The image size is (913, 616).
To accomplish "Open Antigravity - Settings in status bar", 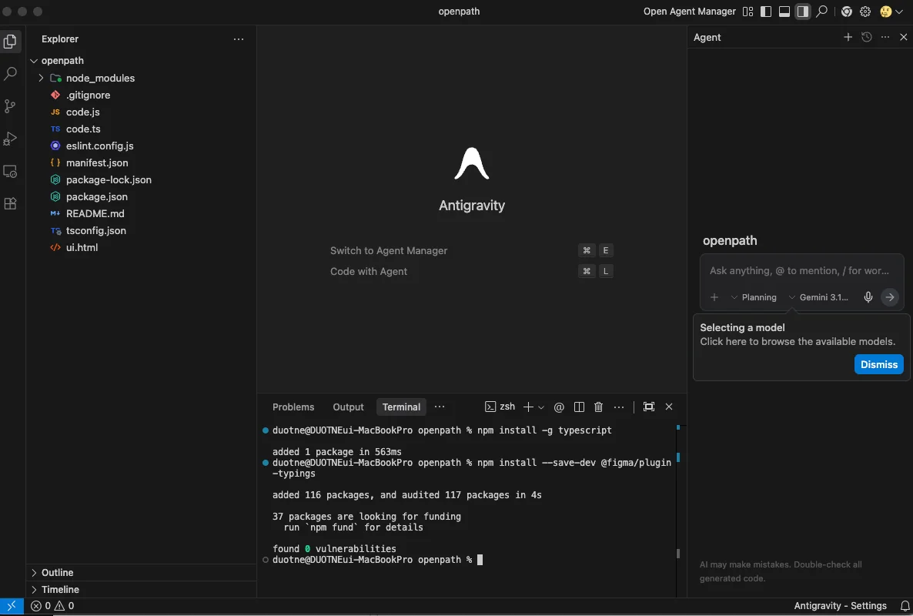I will click(840, 606).
